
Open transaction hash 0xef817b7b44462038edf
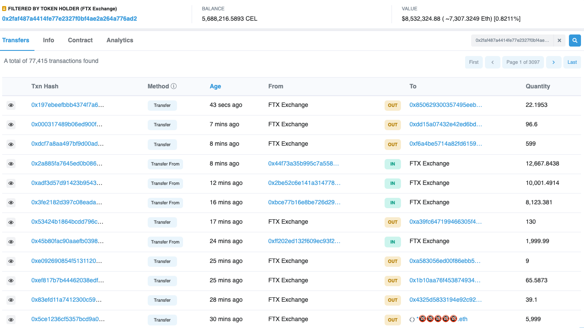pos(68,280)
